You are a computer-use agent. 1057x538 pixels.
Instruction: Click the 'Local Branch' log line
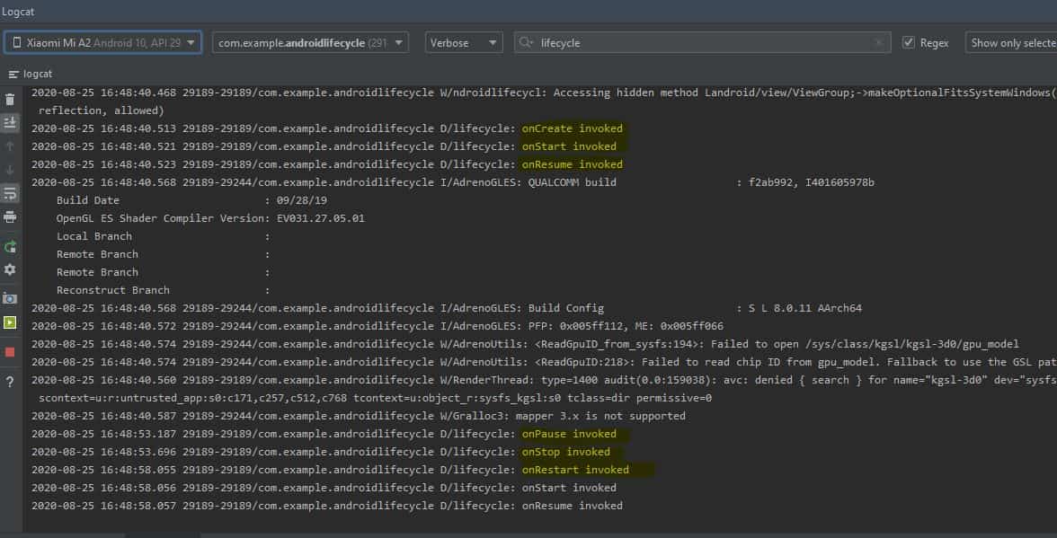pos(164,236)
